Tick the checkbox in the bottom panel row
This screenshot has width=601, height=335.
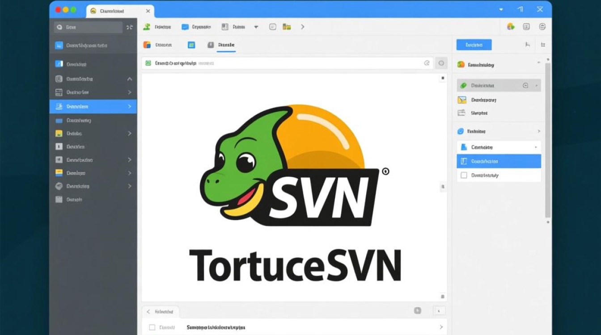[152, 327]
